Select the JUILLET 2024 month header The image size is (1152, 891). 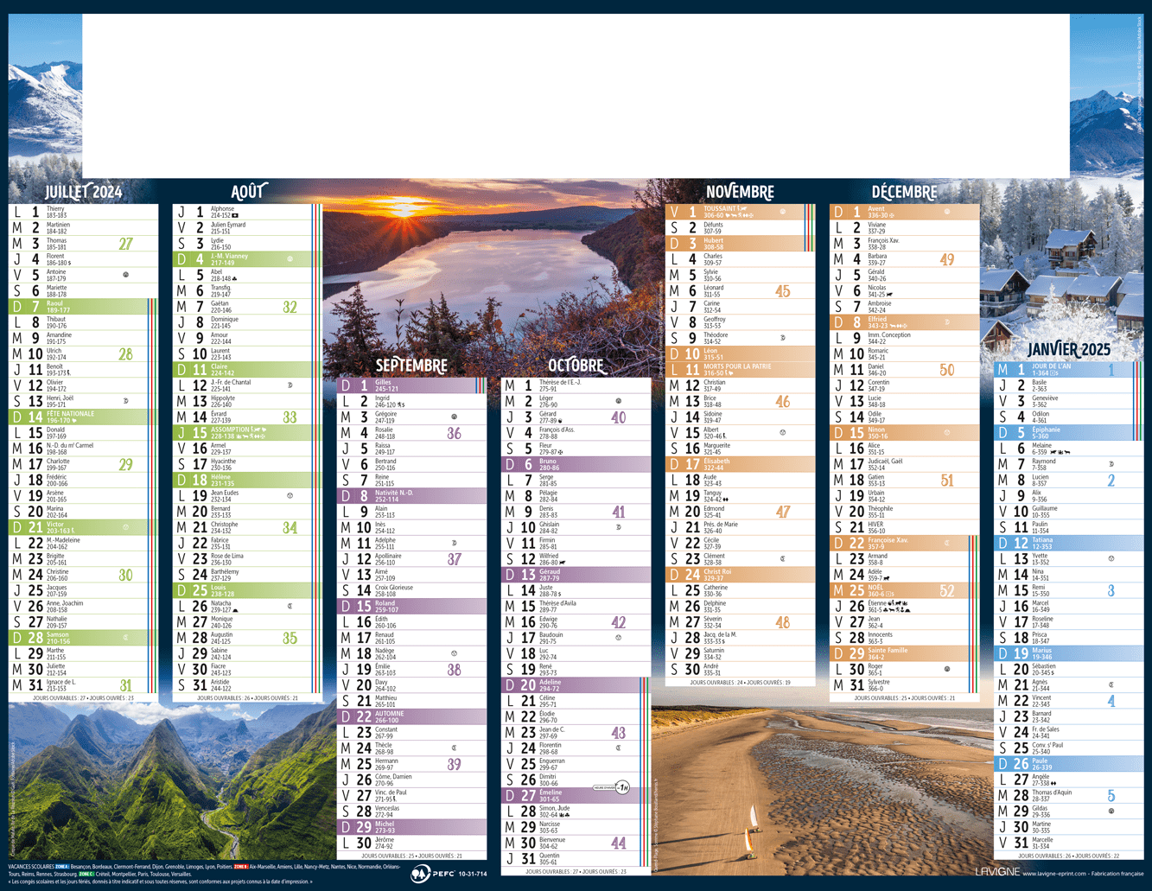(x=84, y=192)
